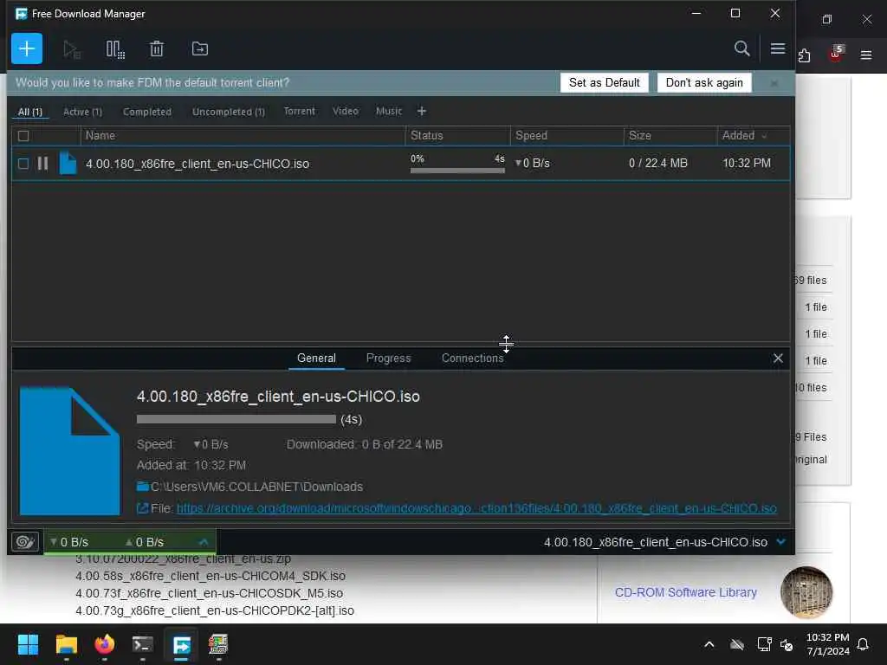This screenshot has width=887, height=665.
Task: Select the Torrent filter tab
Action: [299, 112]
